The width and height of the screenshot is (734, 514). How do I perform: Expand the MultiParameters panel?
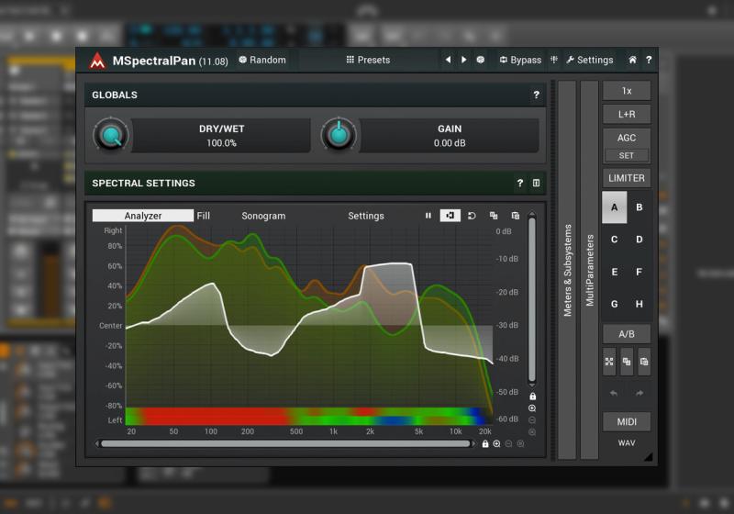click(x=589, y=270)
